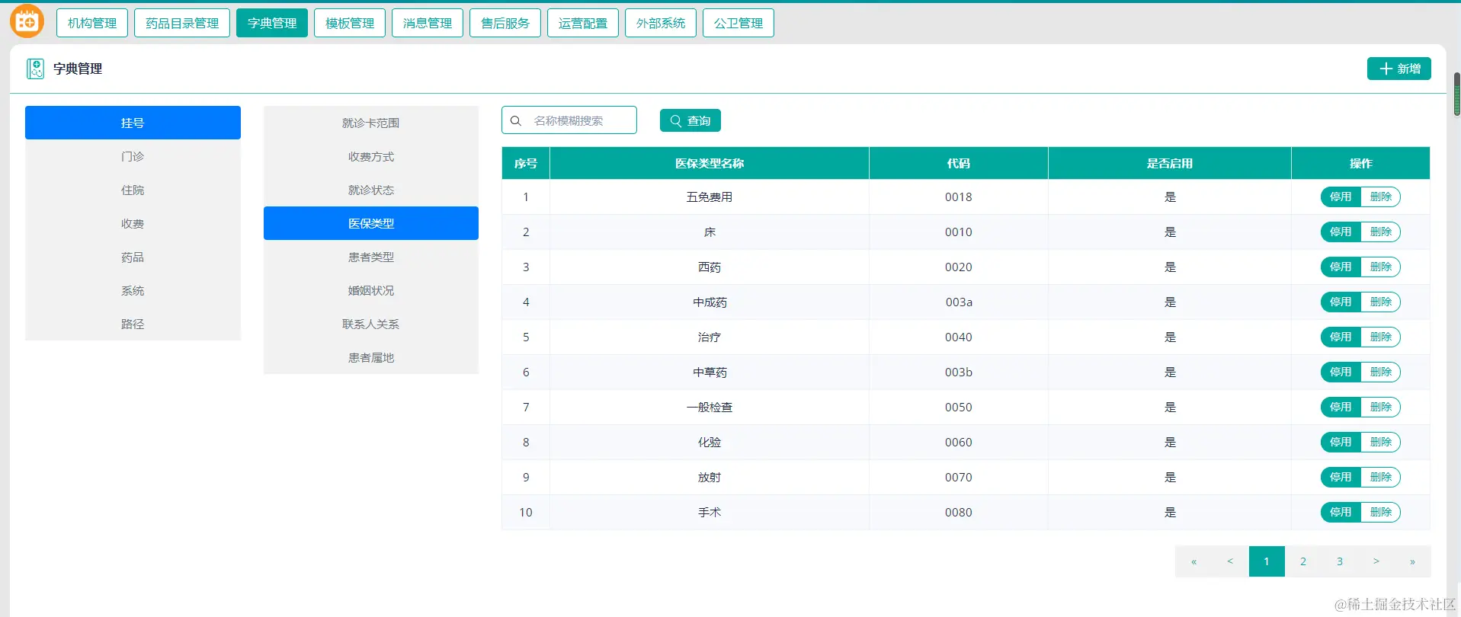Go to pagination page 3

1340,561
